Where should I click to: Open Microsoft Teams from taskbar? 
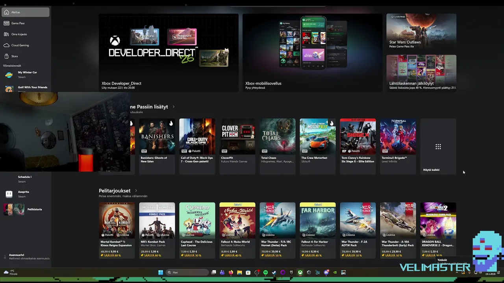point(222,272)
